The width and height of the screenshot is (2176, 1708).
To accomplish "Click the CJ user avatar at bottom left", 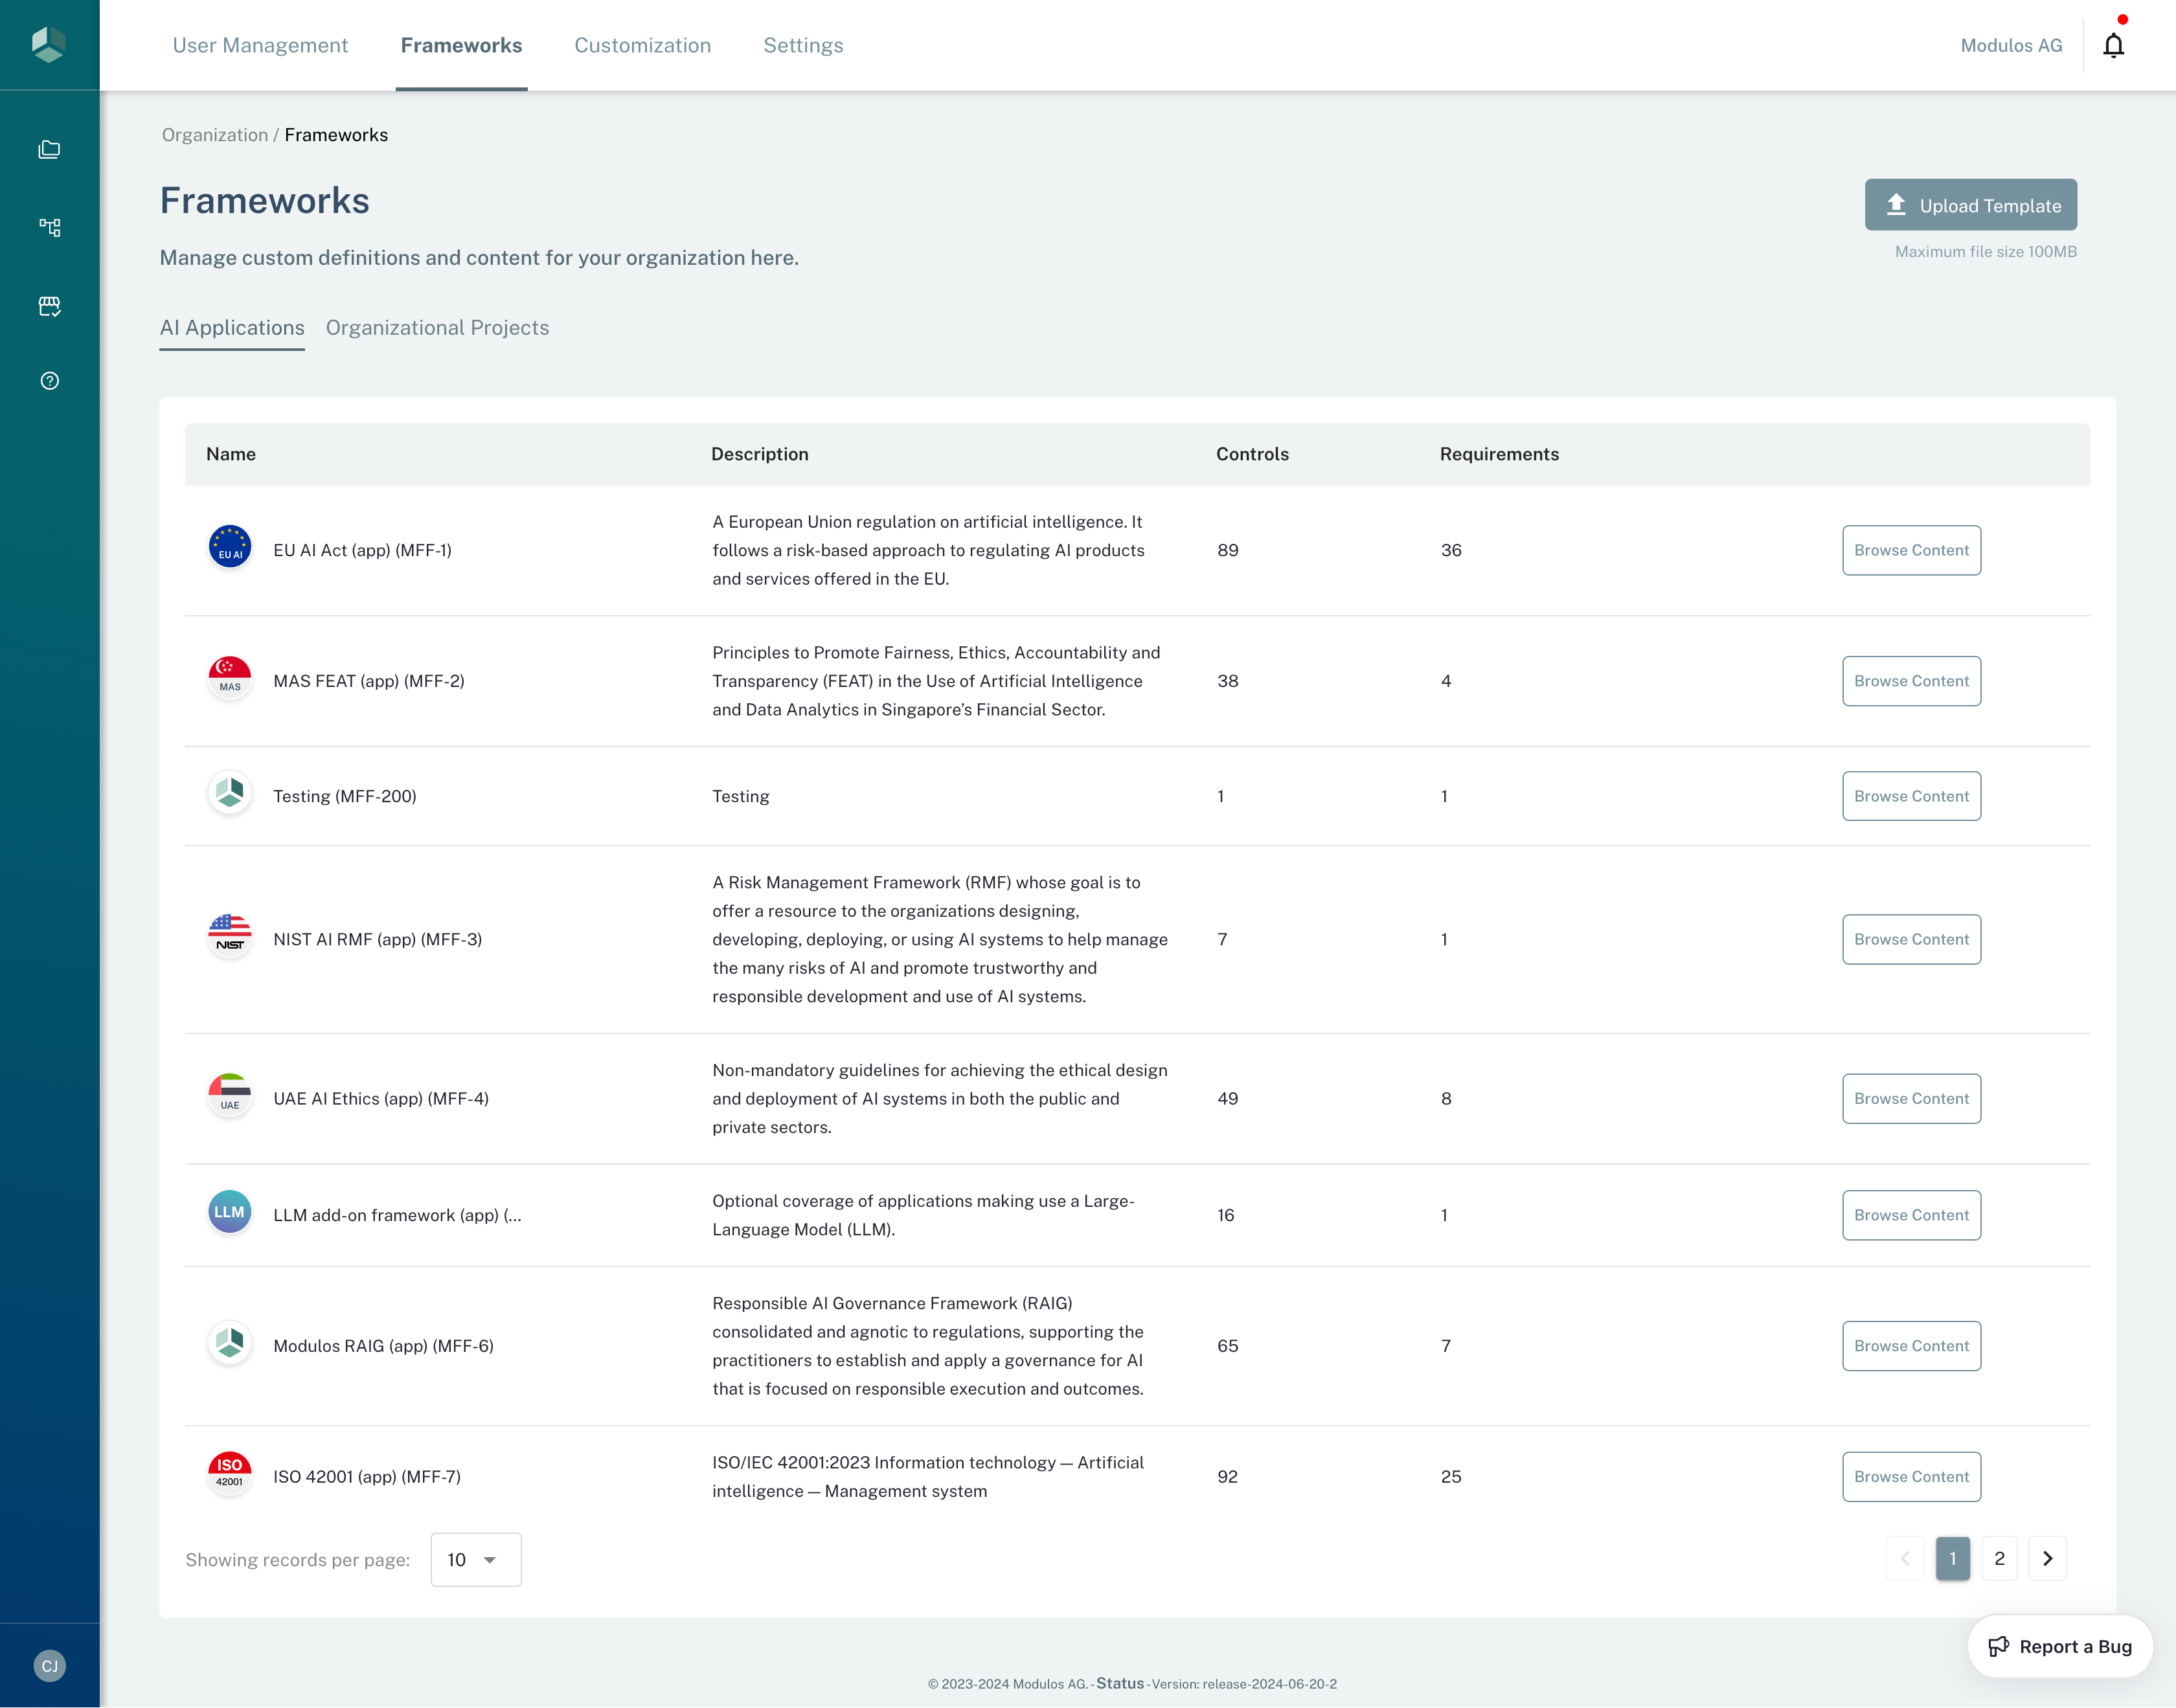I will (x=49, y=1665).
